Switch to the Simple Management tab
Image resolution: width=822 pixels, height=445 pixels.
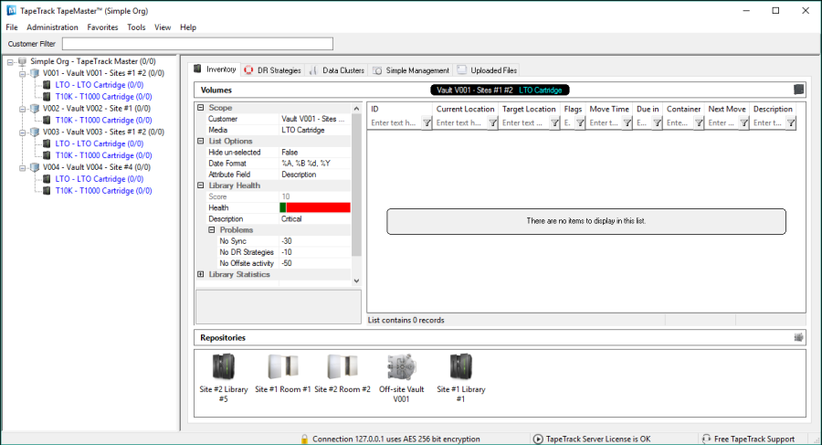point(411,70)
